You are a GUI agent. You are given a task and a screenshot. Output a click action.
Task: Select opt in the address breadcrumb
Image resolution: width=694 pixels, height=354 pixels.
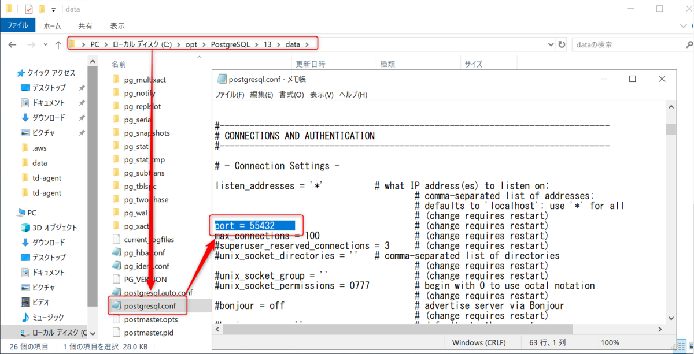click(191, 44)
